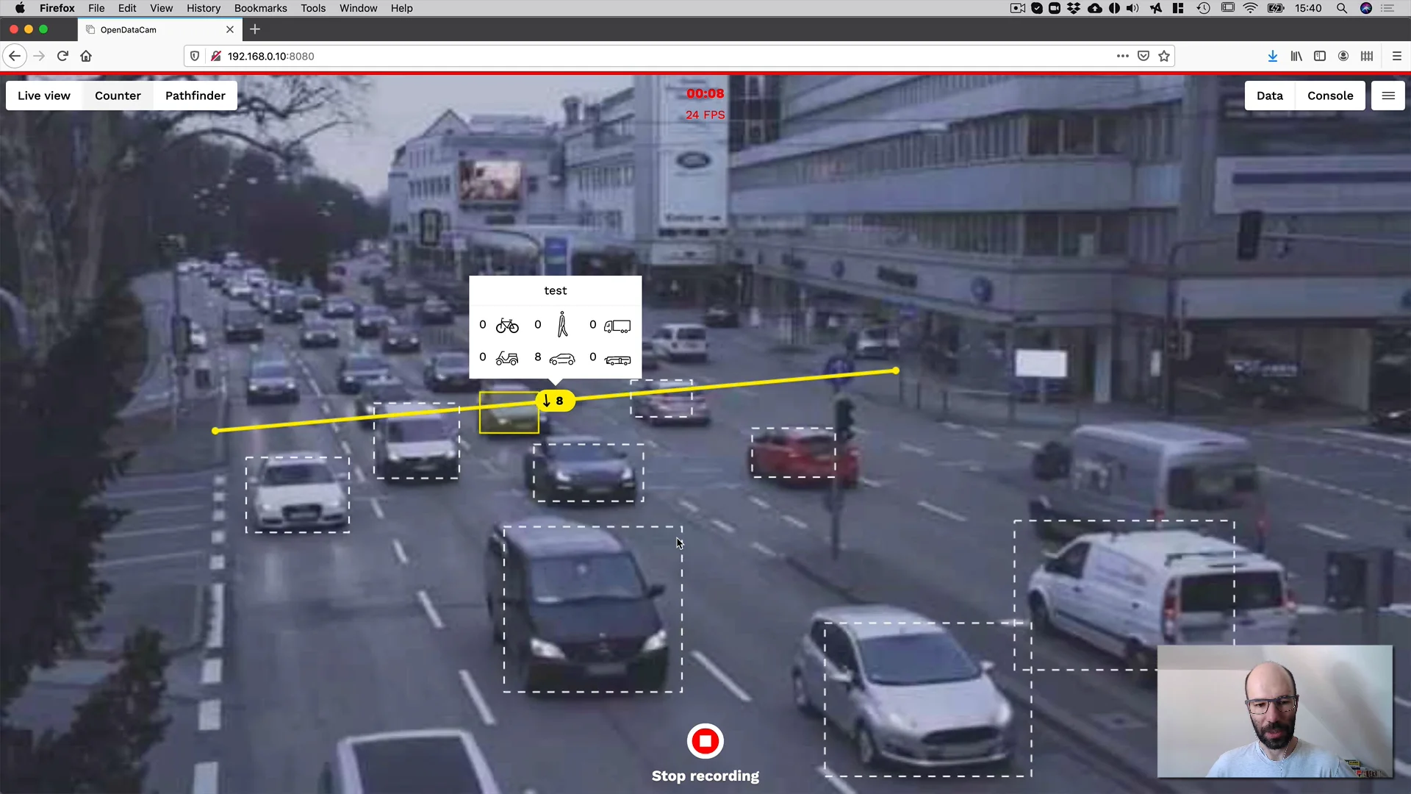Open the OpenDataCam hamburger menu
The width and height of the screenshot is (1411, 794).
(1389, 96)
